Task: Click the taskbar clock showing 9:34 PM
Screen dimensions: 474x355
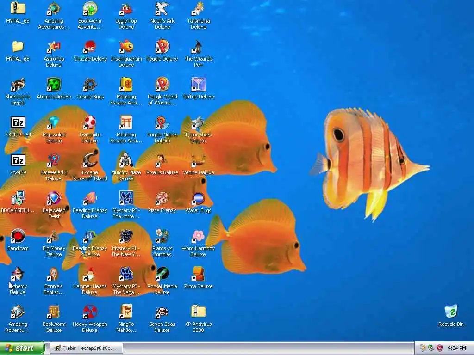Action: click(457, 349)
